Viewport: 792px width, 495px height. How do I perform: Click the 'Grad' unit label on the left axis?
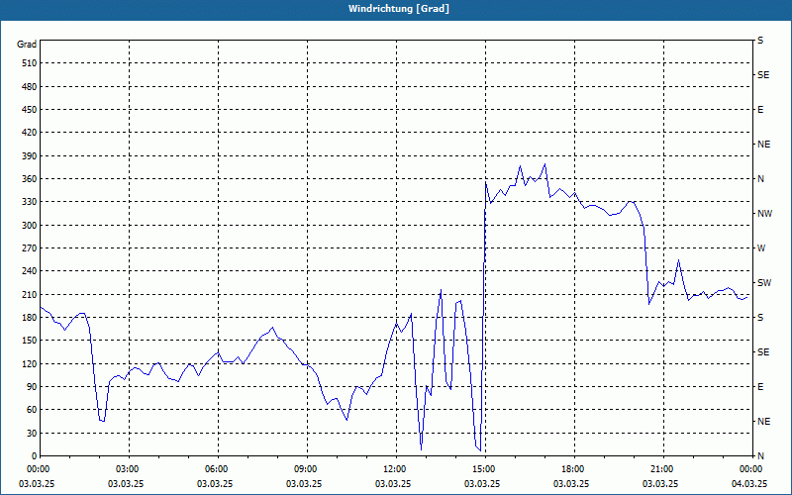point(27,45)
